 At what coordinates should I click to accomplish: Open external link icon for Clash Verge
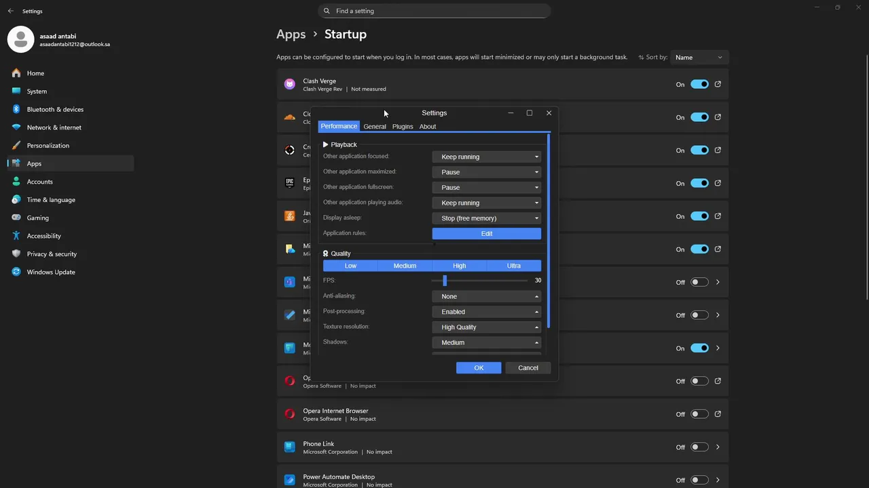point(718,84)
